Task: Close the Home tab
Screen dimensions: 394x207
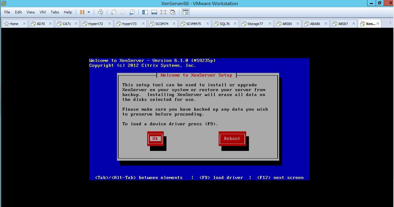Action: click(24, 24)
